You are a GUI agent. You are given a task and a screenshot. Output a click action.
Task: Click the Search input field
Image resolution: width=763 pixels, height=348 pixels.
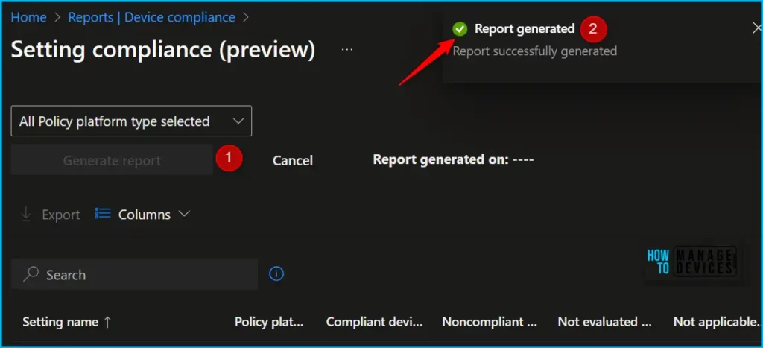134,274
